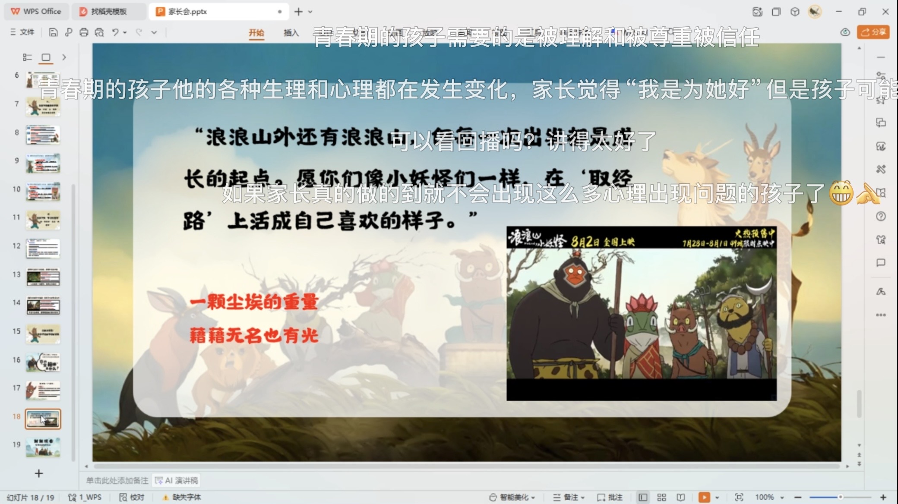Viewport: 898px width, 504px height.
Task: Expand the quick access toolbar customize chevron
Action: (154, 32)
